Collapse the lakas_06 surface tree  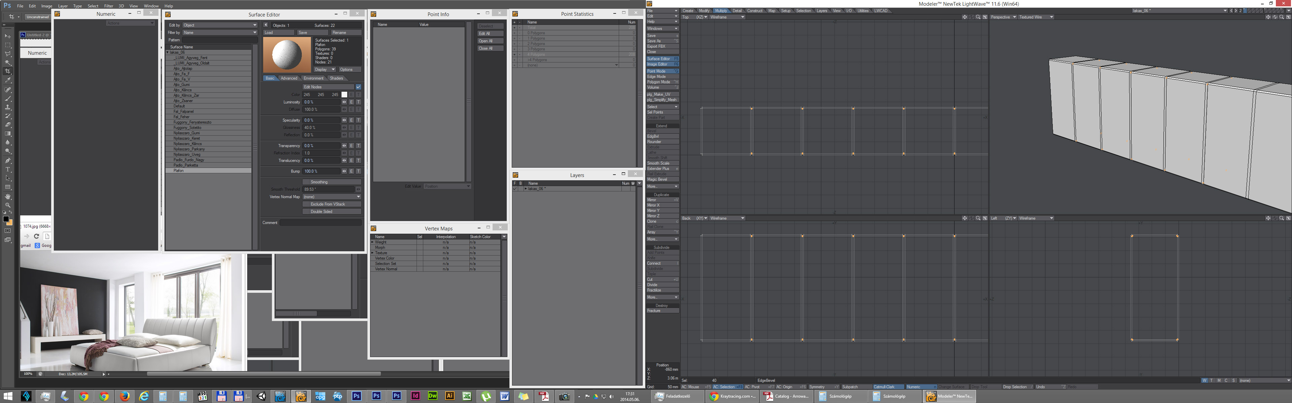(168, 53)
